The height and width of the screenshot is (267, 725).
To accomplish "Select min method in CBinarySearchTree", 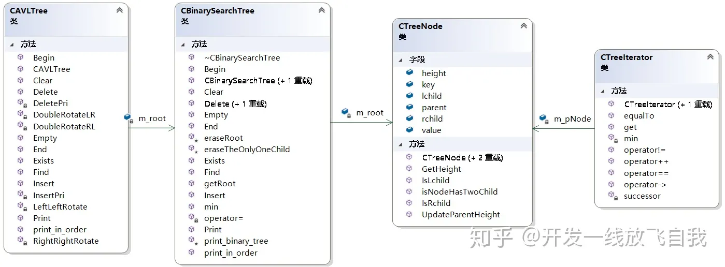I will click(211, 206).
